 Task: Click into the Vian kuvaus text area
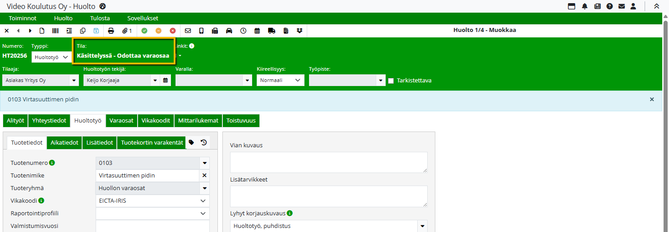[x=328, y=162]
